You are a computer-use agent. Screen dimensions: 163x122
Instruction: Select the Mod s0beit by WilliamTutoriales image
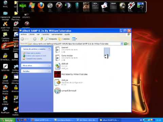pos(71,74)
